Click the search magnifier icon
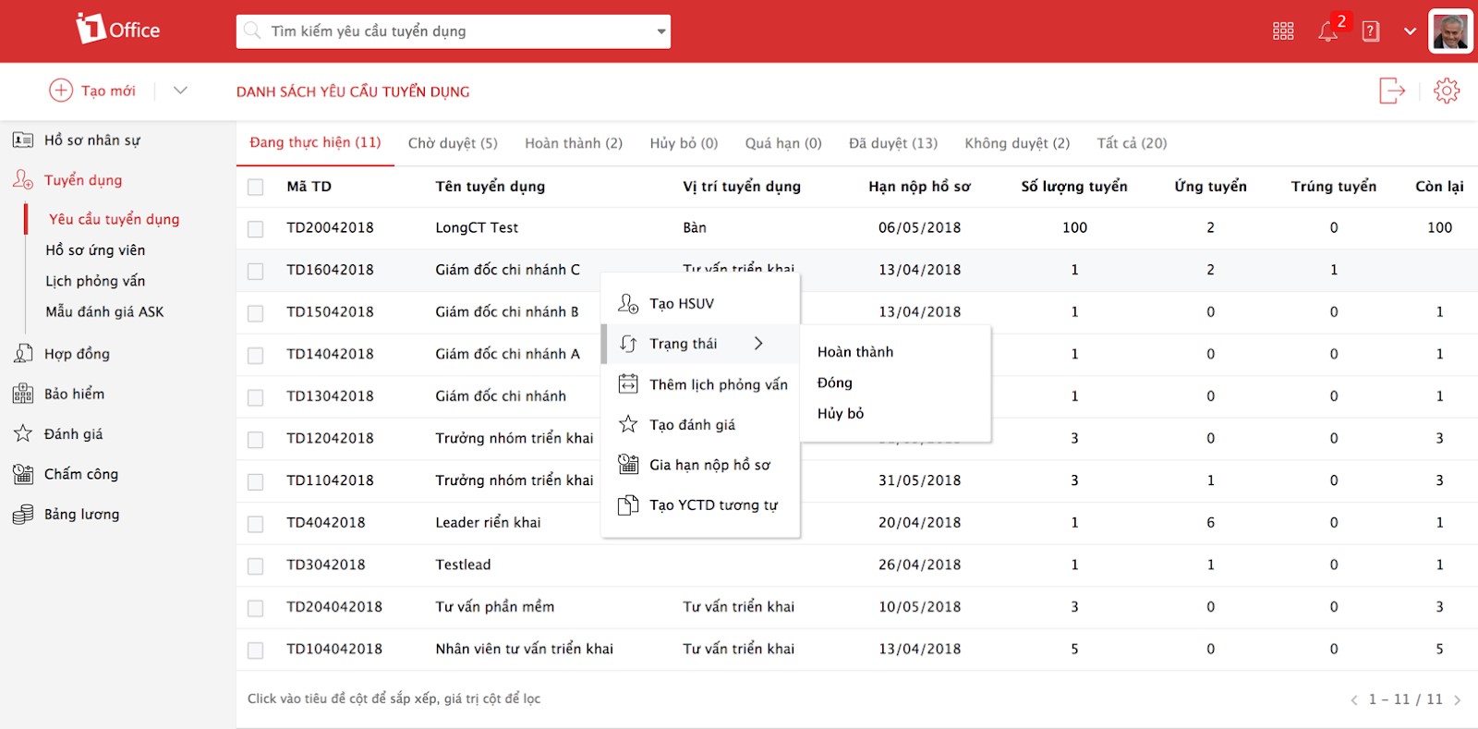This screenshot has width=1478, height=729. tap(252, 30)
